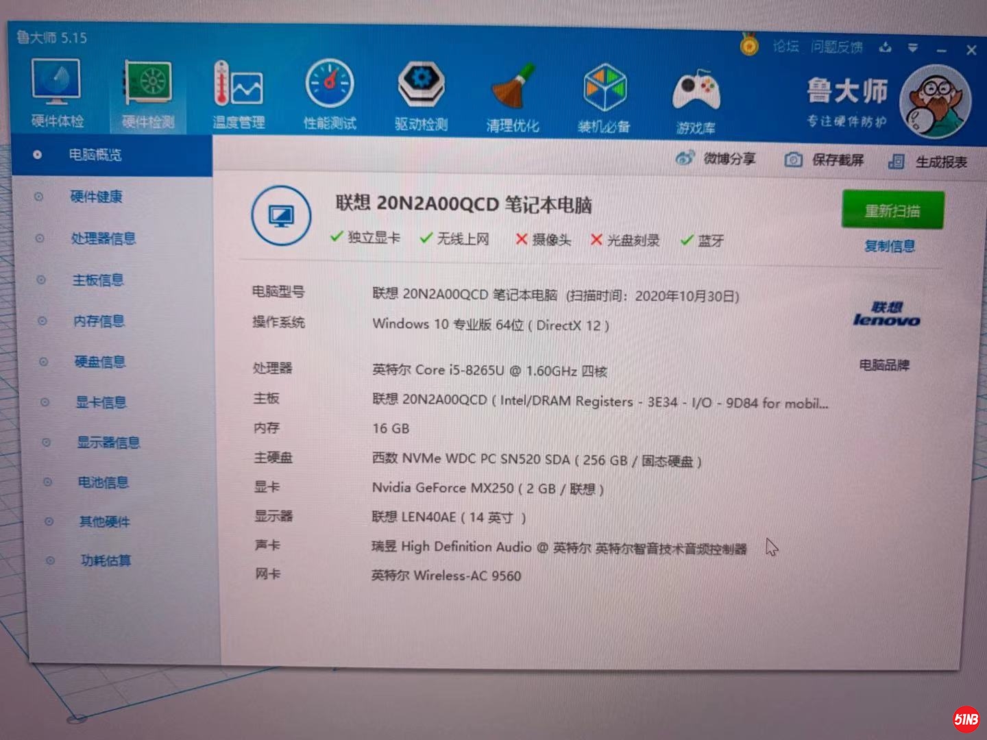
Task: Close the 鲁大师 window
Action: tap(971, 50)
